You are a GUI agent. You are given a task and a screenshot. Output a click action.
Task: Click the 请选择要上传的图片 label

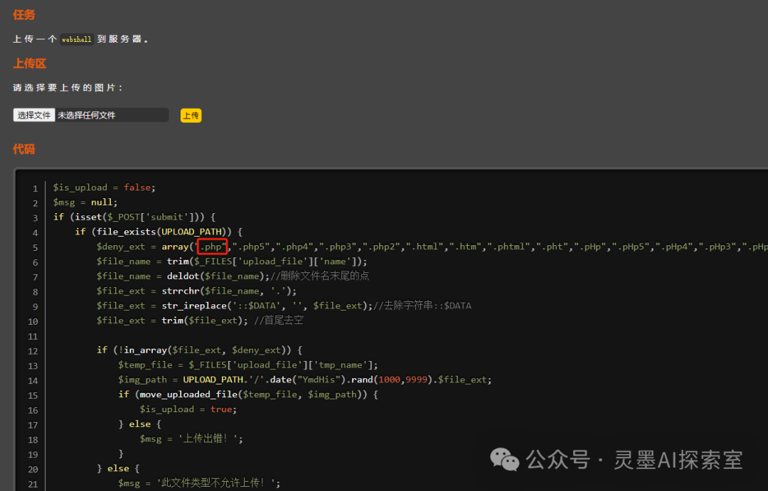pos(68,87)
